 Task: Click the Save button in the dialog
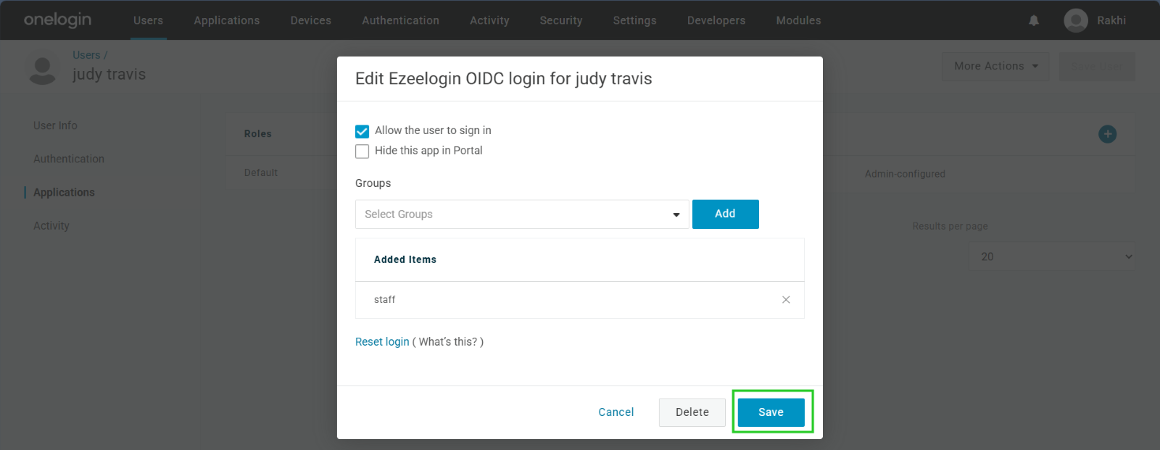pyautogui.click(x=771, y=412)
